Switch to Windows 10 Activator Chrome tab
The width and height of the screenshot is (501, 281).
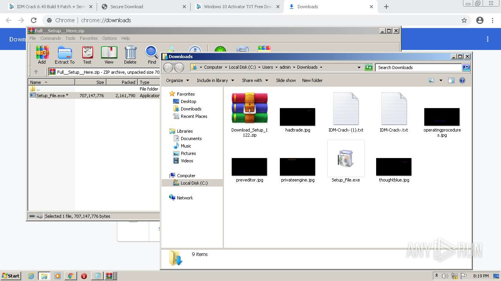[x=237, y=7]
